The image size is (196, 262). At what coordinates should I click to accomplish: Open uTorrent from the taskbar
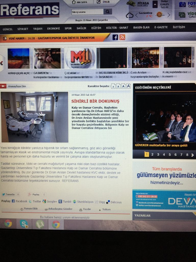click(40, 224)
